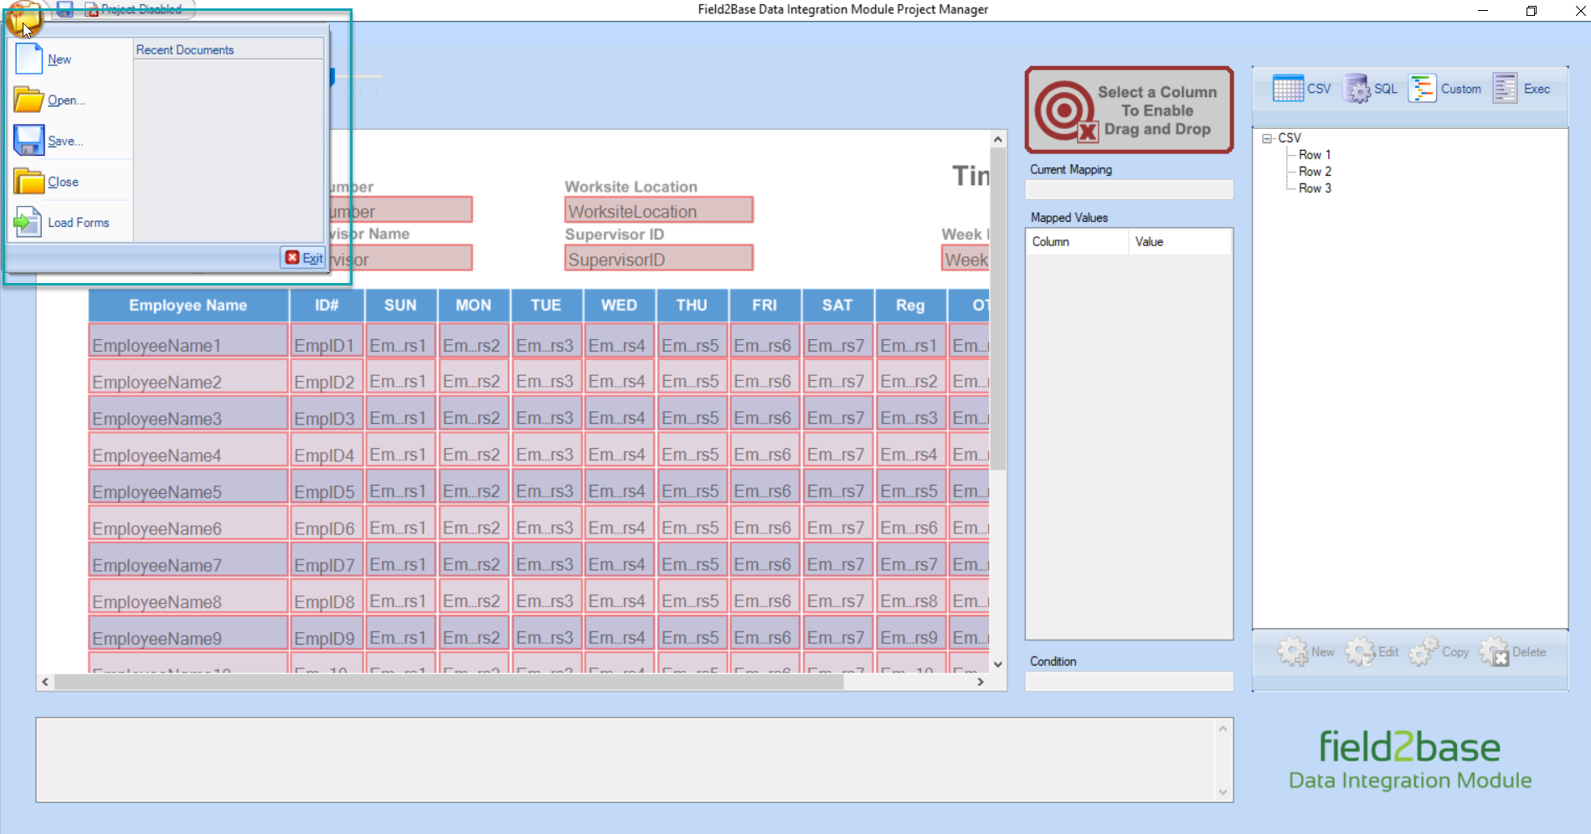
Task: Click the WED column header
Action: pyautogui.click(x=619, y=306)
